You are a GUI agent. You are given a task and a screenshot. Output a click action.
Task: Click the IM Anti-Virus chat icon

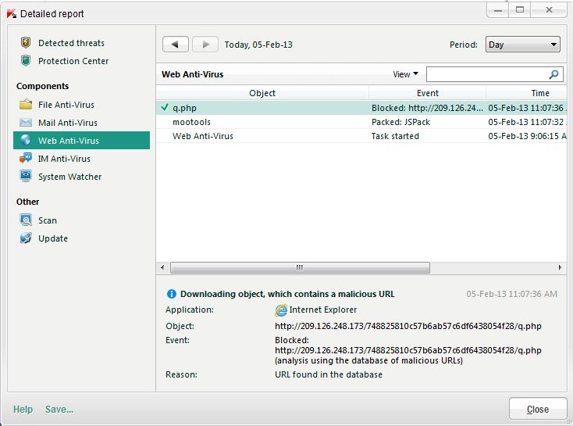(26, 159)
